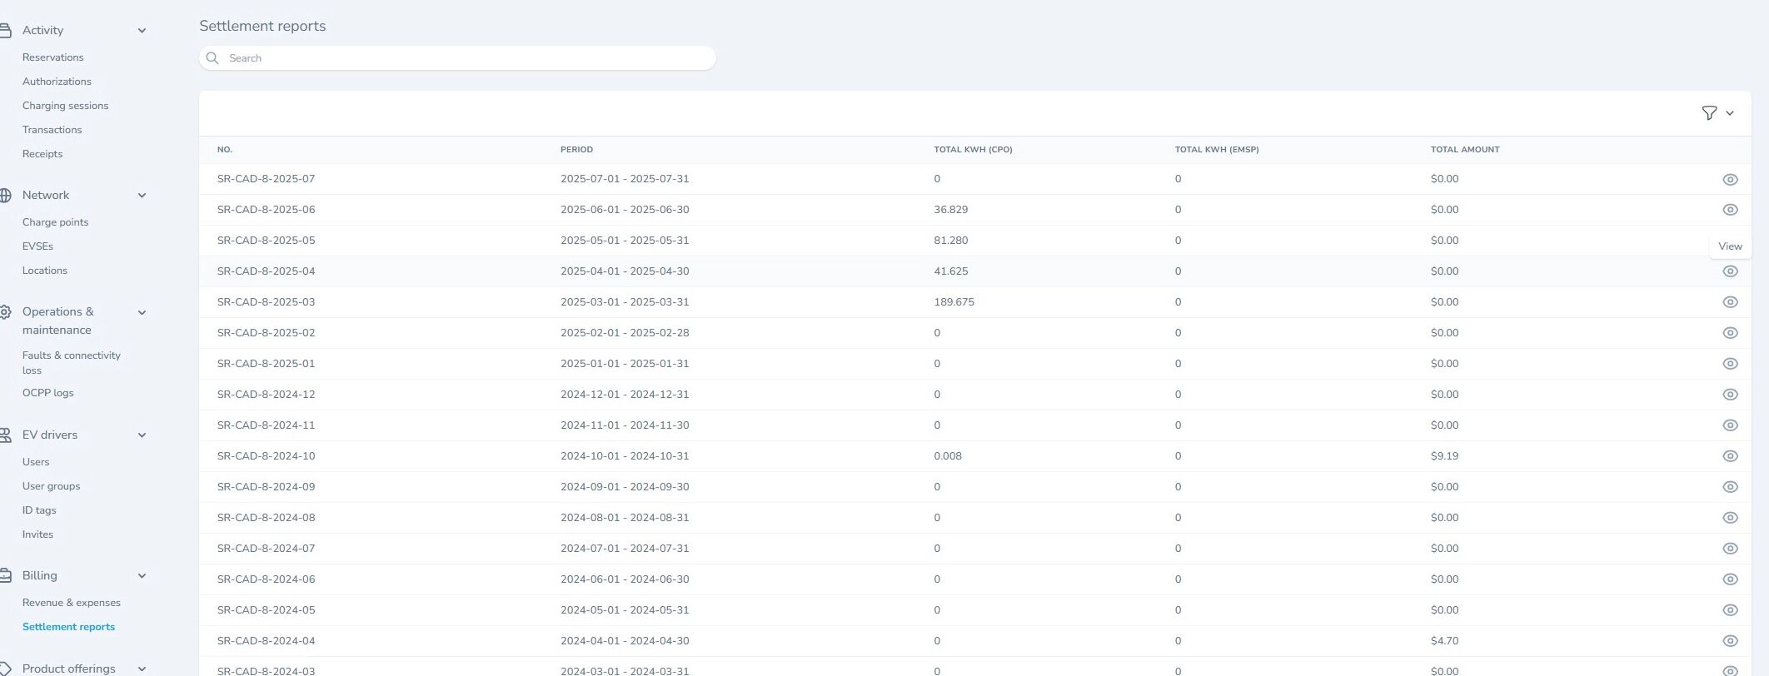1769x676 pixels.
Task: Click the 36.829 kWh value
Action: click(950, 210)
